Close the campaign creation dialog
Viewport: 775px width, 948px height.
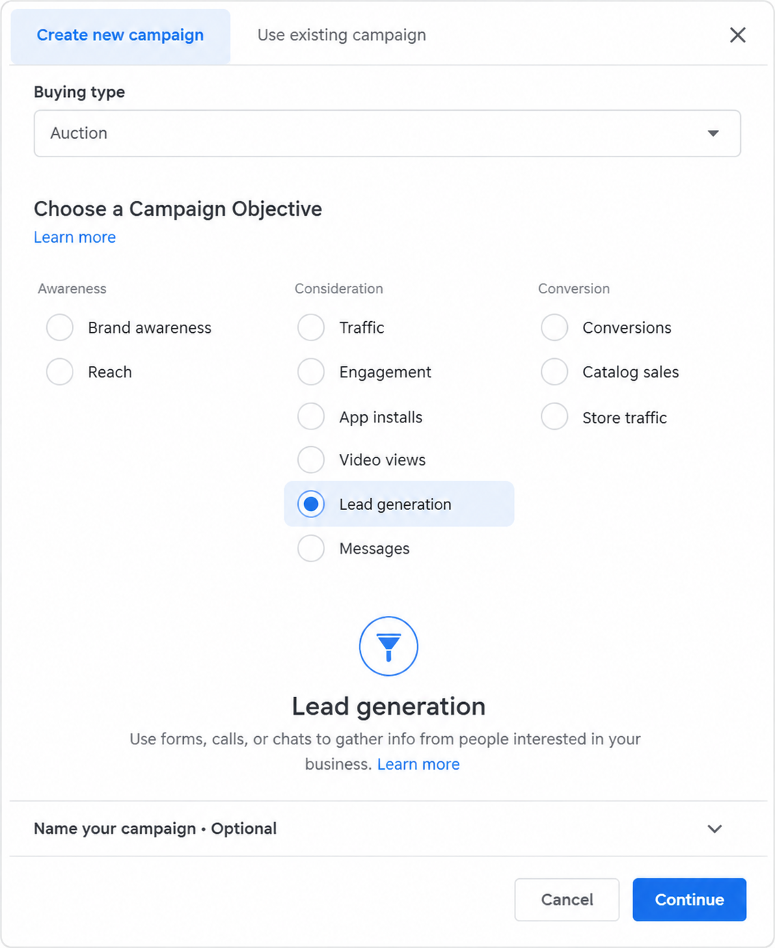click(x=737, y=35)
